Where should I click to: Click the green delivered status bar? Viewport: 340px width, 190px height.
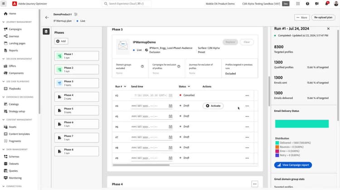pyautogui.click(x=302, y=124)
